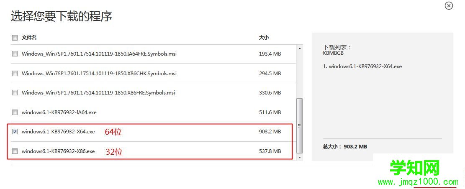Toggle the select-all checkbox beside 文件名
Viewport: 465px width, 189px height.
tap(15, 38)
